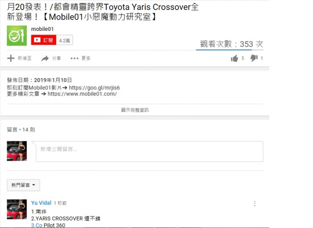Open the goo.gl/mrjis6 link
This screenshot has width=313, height=228.
(x=94, y=88)
